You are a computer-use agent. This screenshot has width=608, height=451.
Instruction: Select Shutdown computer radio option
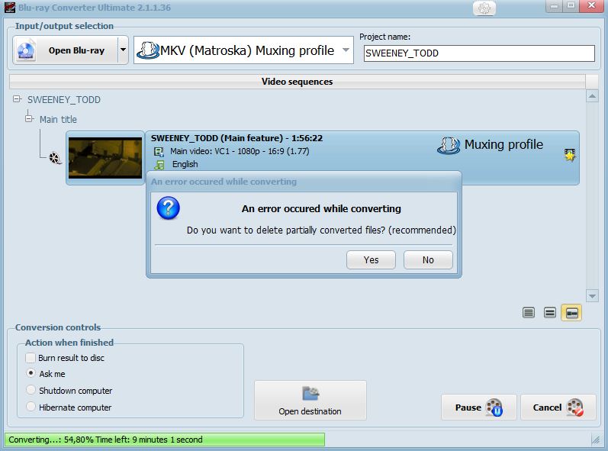(x=31, y=390)
